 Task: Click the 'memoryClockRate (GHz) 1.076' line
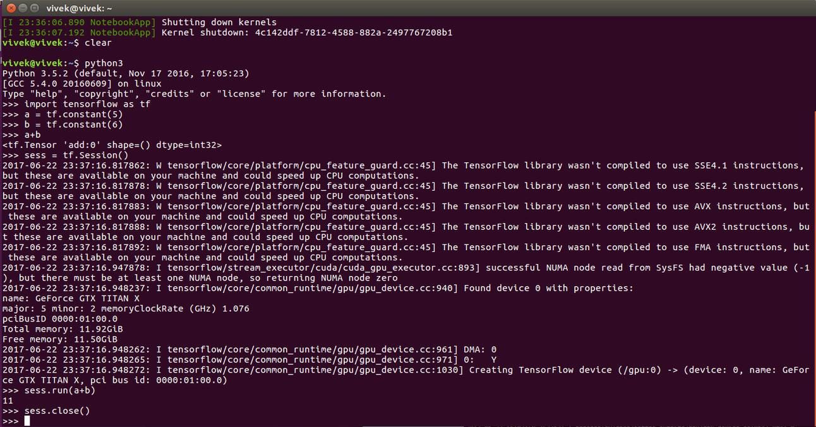(126, 308)
